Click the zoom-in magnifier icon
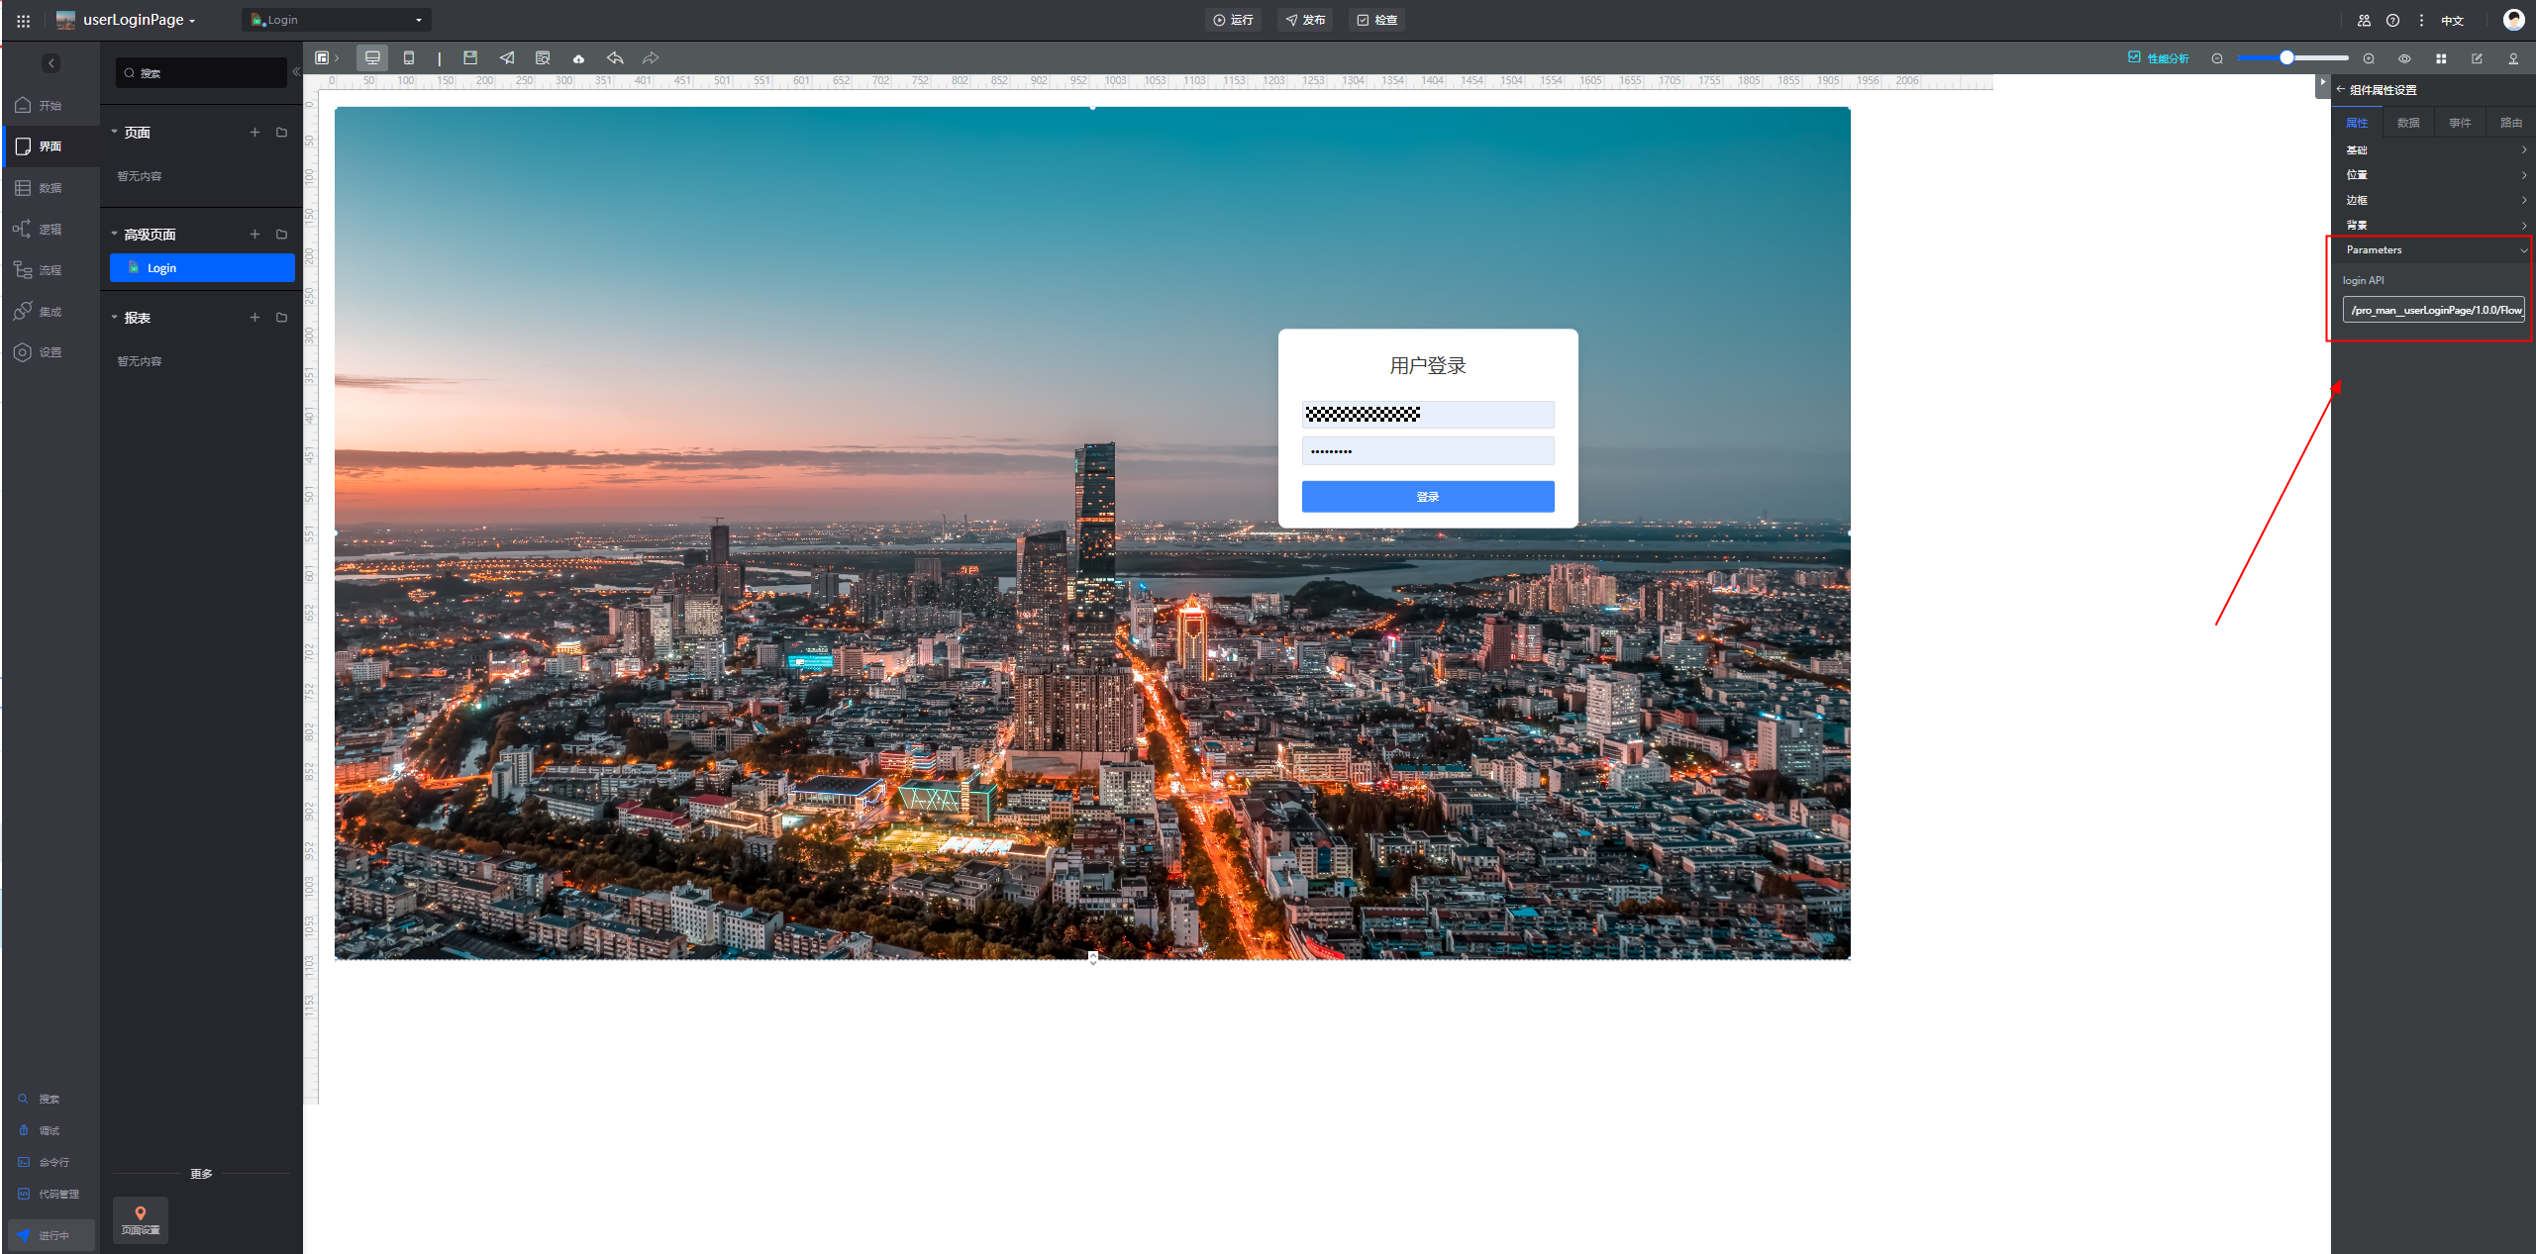The height and width of the screenshot is (1254, 2536). click(x=2369, y=58)
